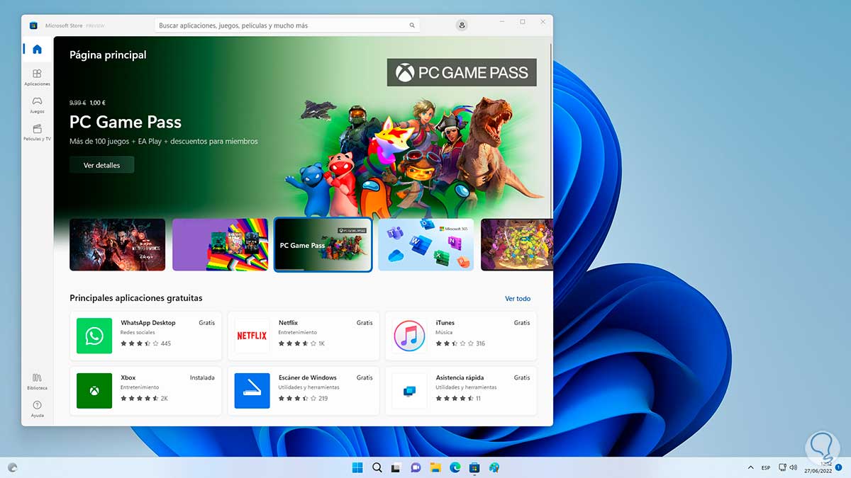851x478 pixels.
Task: Click the Asistencia rápida app icon
Action: coord(409,391)
